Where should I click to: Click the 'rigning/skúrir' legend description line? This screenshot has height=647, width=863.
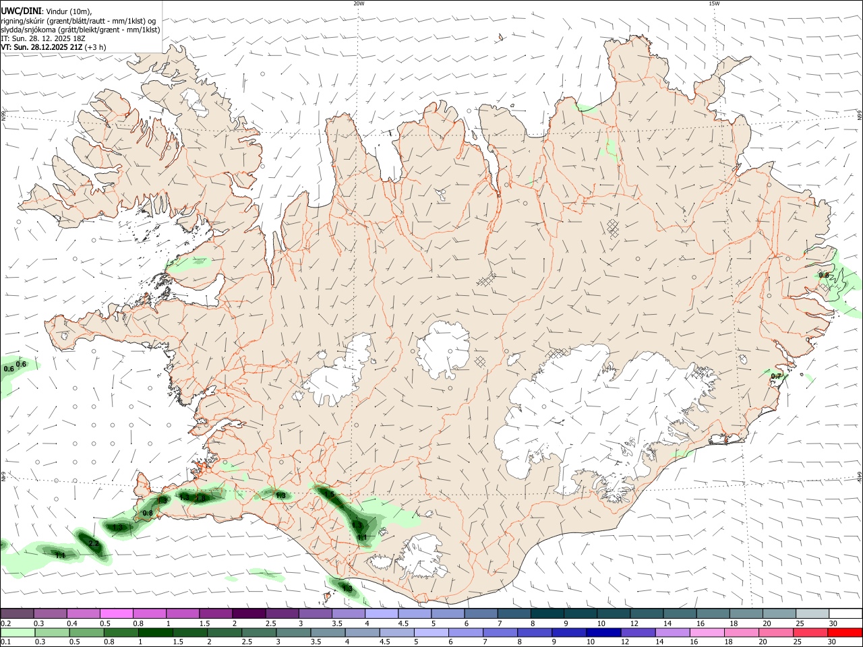(78, 20)
